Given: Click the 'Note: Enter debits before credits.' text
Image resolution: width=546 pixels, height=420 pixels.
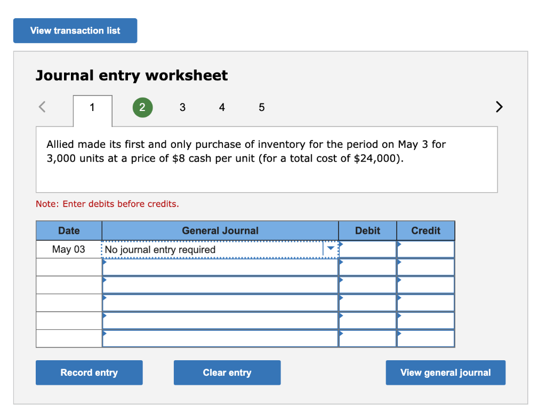Looking at the screenshot, I should coord(107,204).
